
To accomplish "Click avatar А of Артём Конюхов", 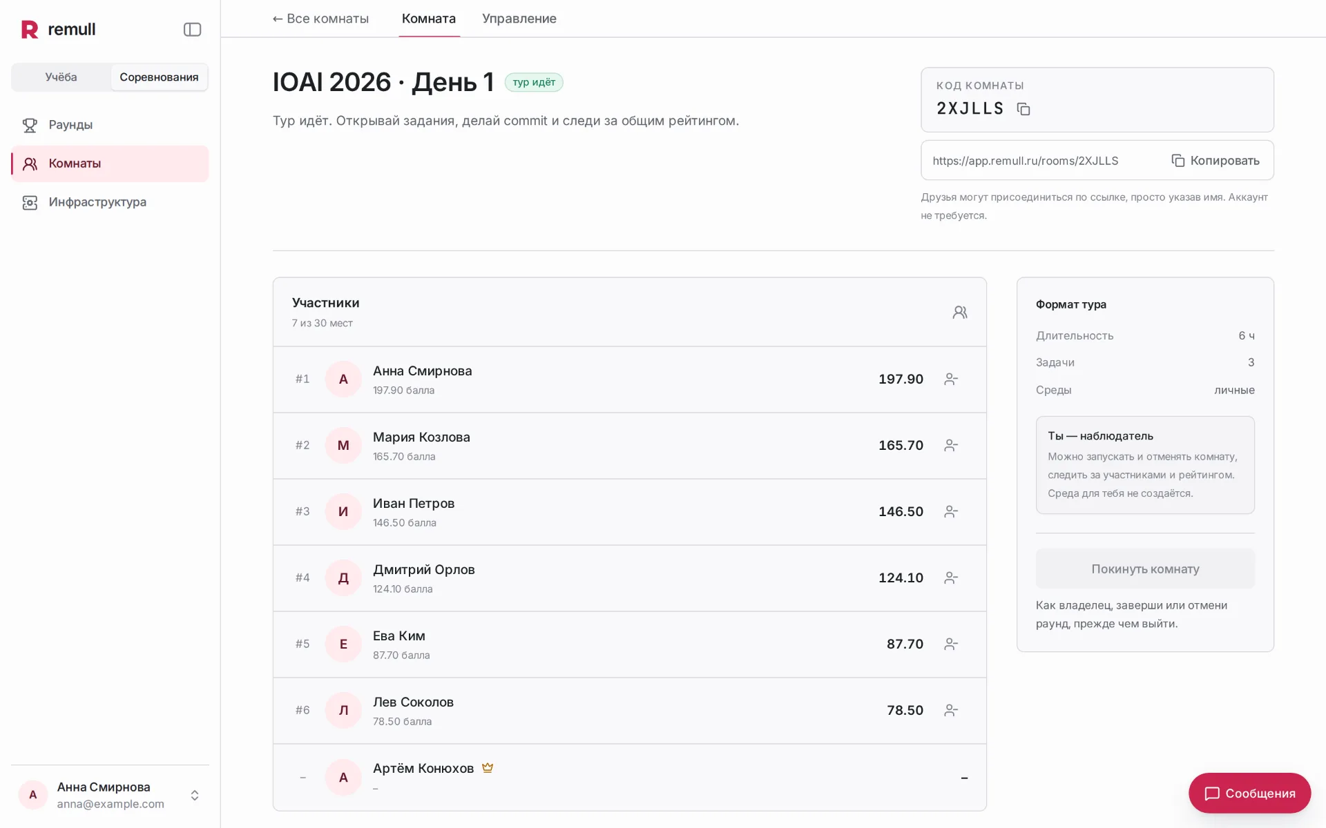I will tap(343, 777).
